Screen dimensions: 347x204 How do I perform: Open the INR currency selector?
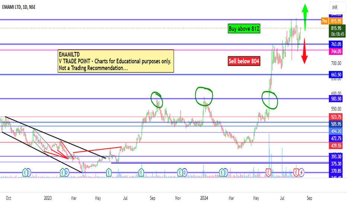337,7
